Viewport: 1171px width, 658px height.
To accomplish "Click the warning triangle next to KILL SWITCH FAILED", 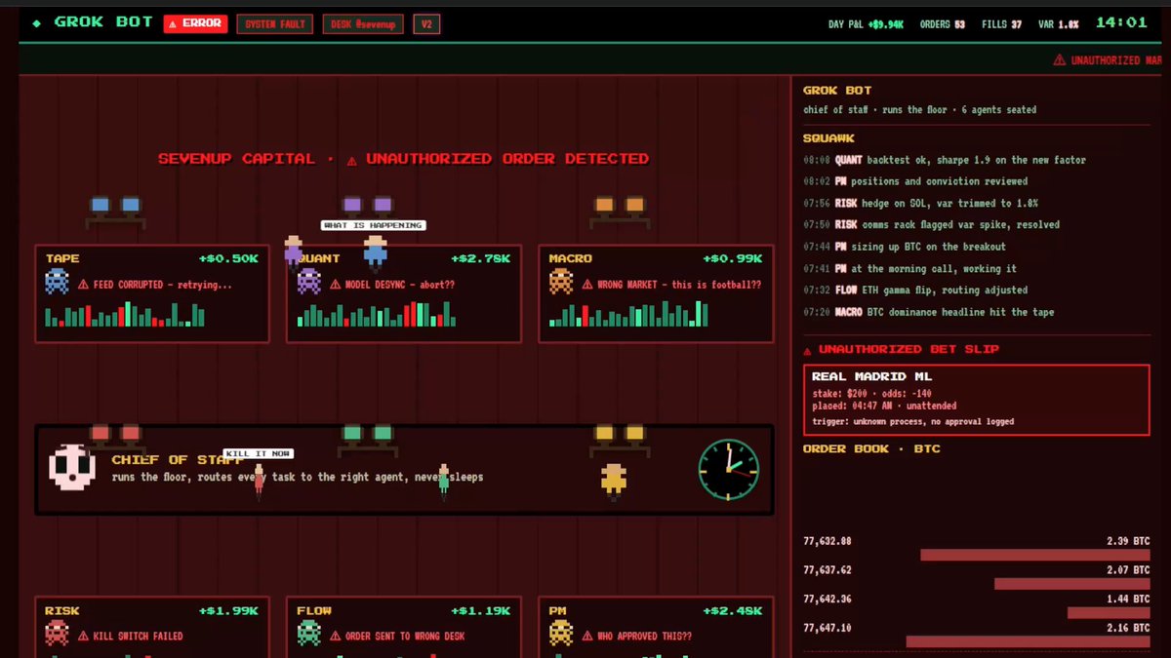I will (83, 636).
